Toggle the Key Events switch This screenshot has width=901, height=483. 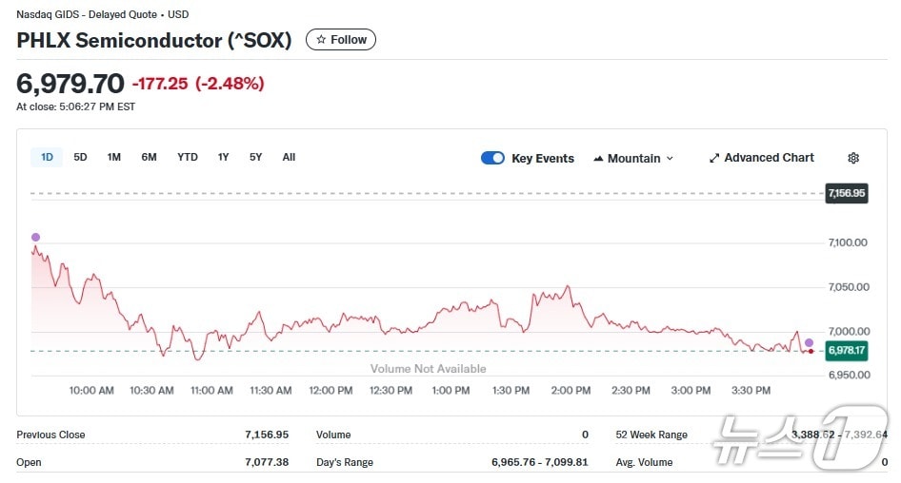492,158
